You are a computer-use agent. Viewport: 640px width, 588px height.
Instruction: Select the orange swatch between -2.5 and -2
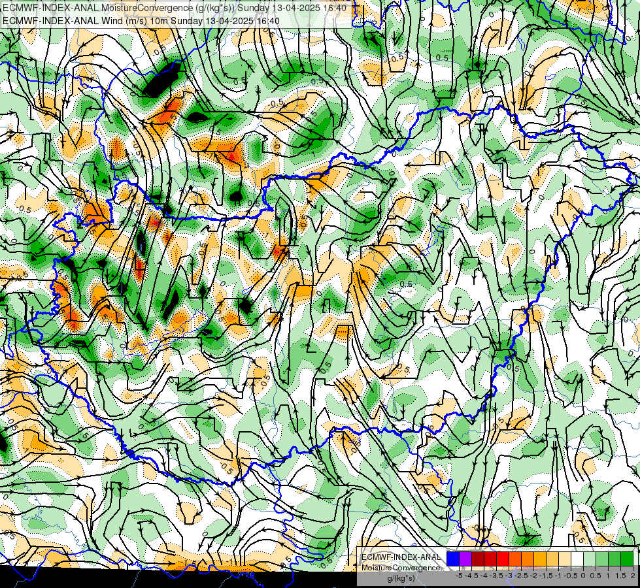click(x=528, y=559)
